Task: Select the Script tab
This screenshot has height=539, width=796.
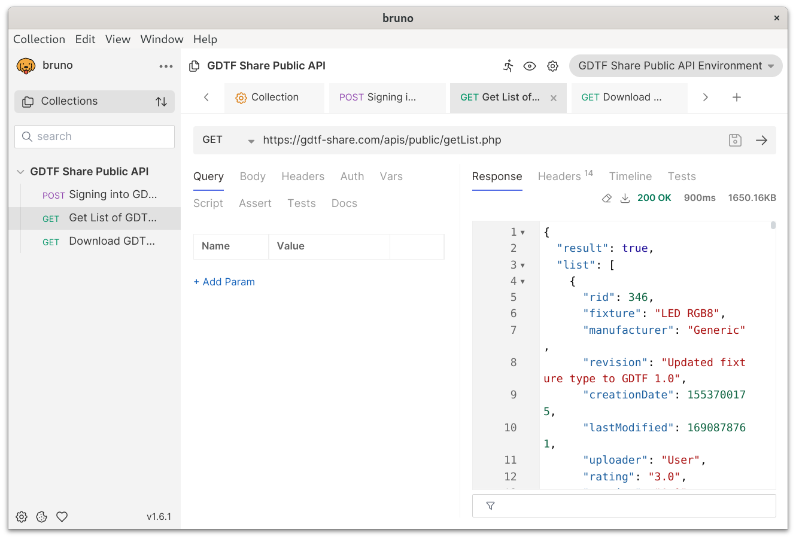Action: 208,203
